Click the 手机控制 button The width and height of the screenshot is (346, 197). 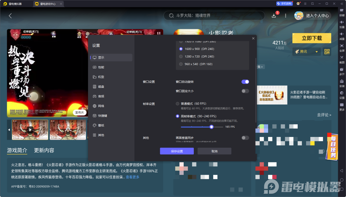(x=285, y=4)
